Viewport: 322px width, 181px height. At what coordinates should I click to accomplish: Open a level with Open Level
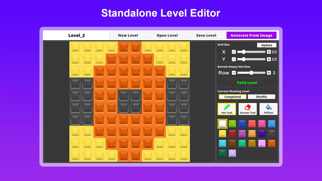pyautogui.click(x=167, y=35)
